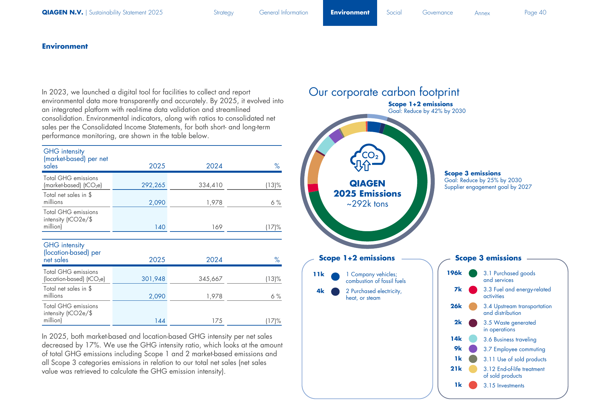
Task: Click 'Goal: Reduce by 42% by 2030' text
Action: 427,111
